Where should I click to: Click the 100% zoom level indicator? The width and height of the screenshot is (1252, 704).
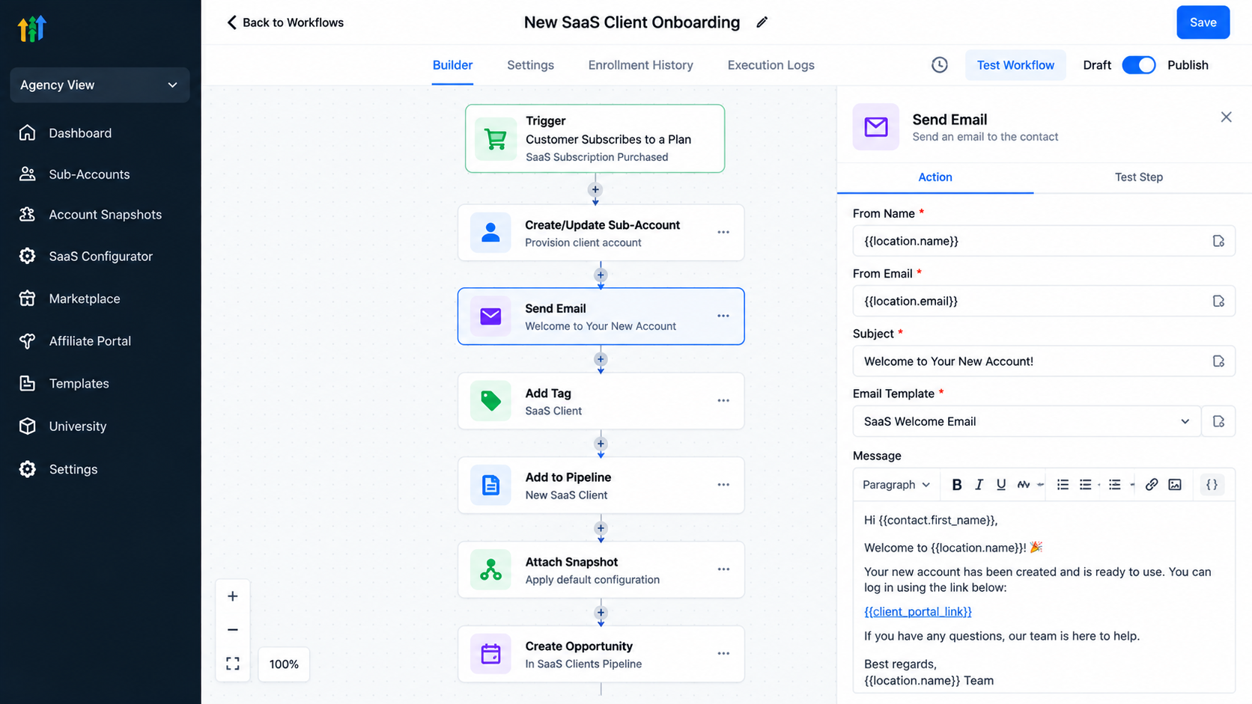click(x=284, y=664)
